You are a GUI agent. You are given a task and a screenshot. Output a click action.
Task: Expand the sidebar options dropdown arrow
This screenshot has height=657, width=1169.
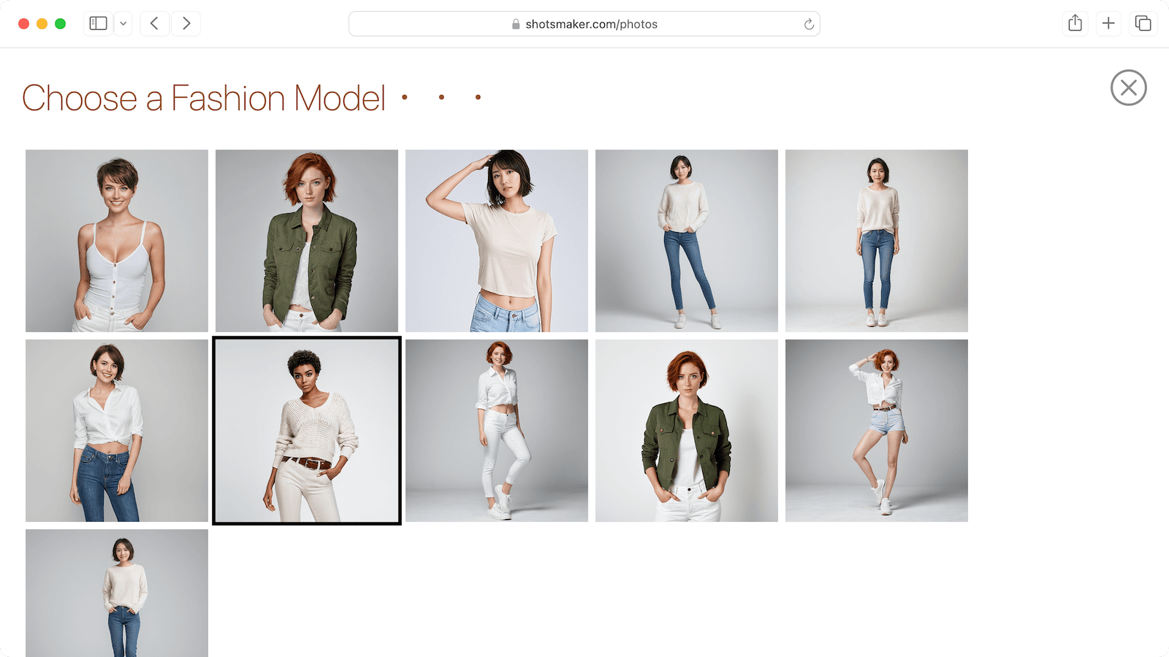coord(123,23)
